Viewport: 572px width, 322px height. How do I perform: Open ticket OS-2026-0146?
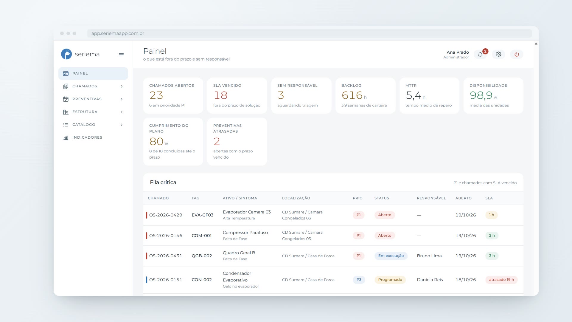[166, 236]
